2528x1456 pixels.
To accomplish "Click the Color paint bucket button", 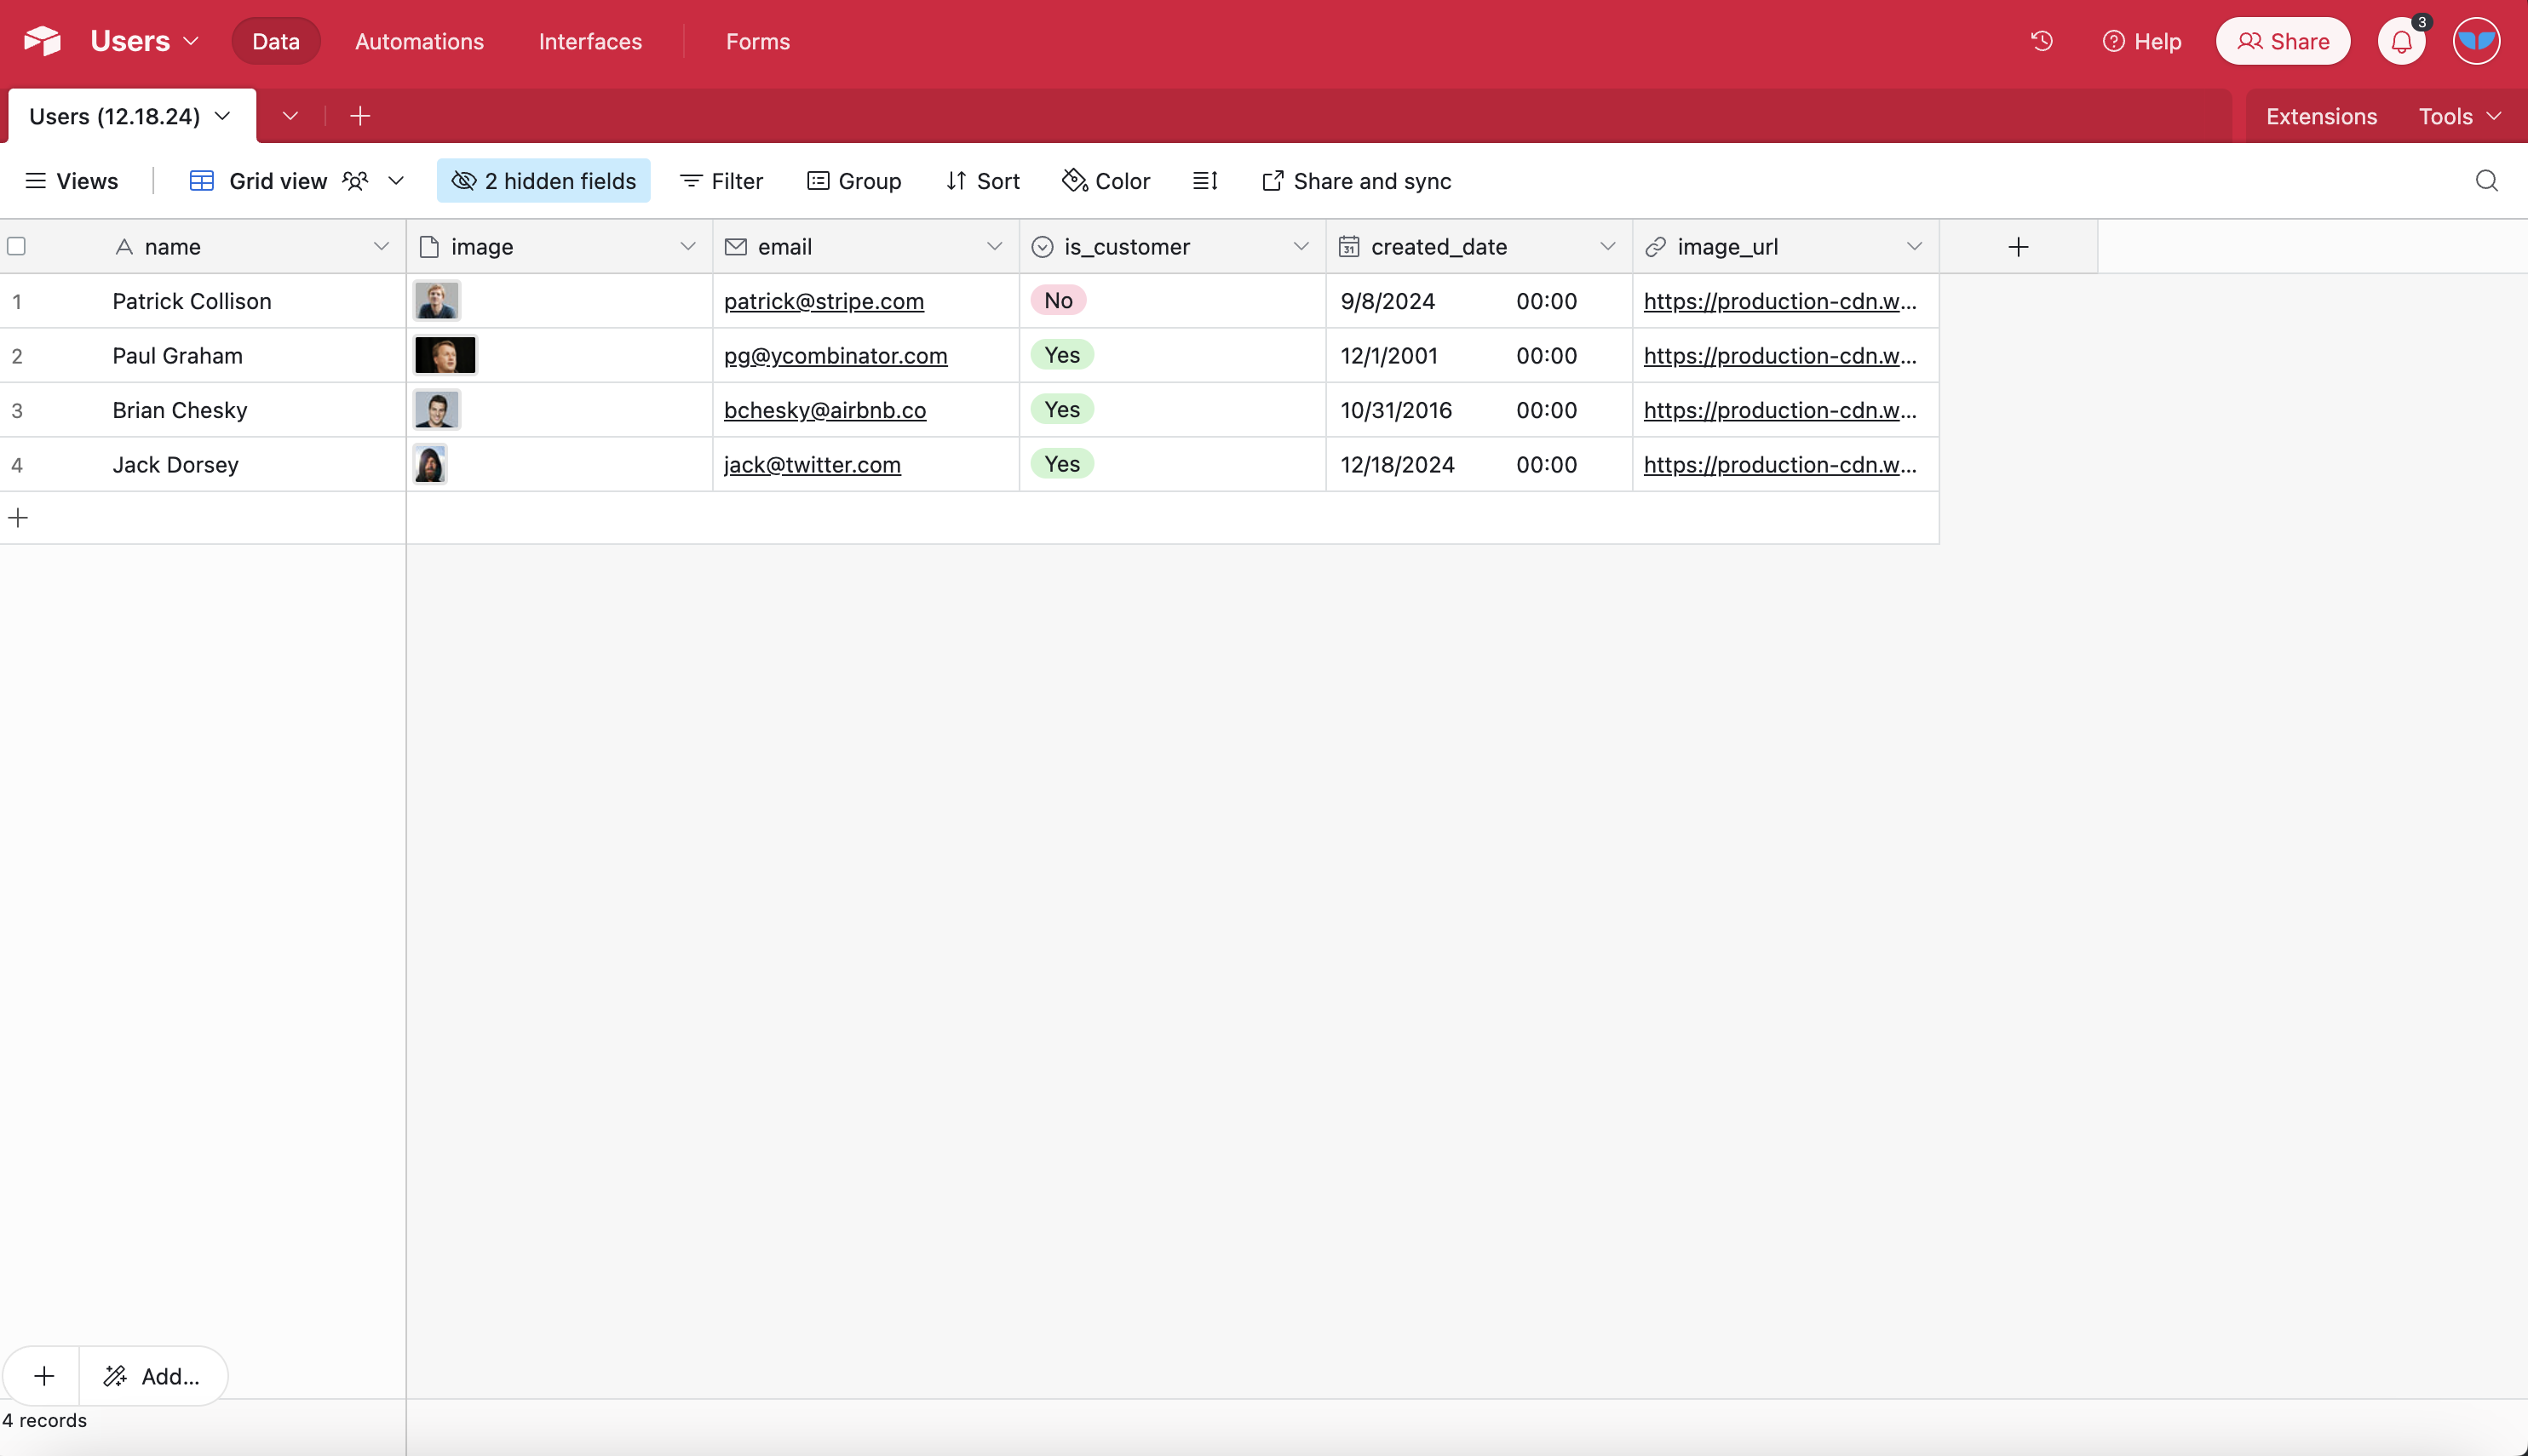I will point(1106,181).
